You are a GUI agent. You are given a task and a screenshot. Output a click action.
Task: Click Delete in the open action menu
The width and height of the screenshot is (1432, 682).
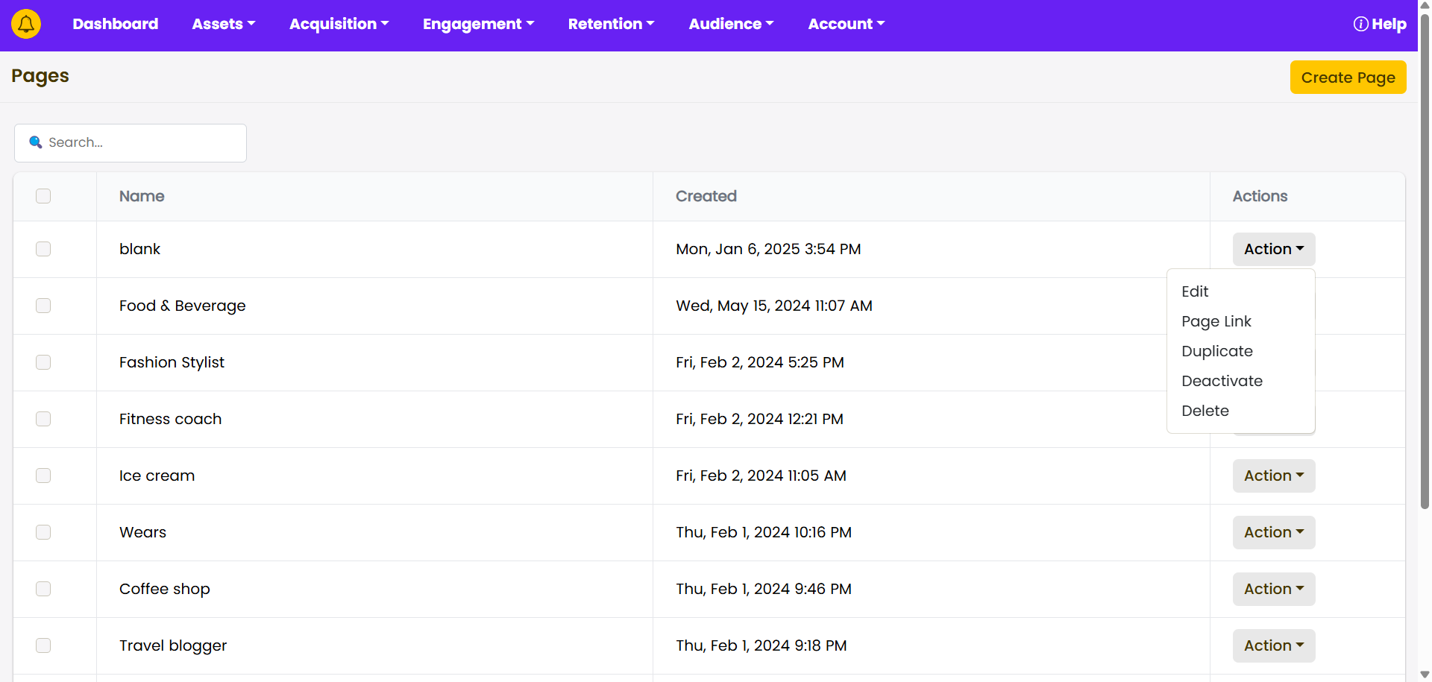[x=1205, y=411]
